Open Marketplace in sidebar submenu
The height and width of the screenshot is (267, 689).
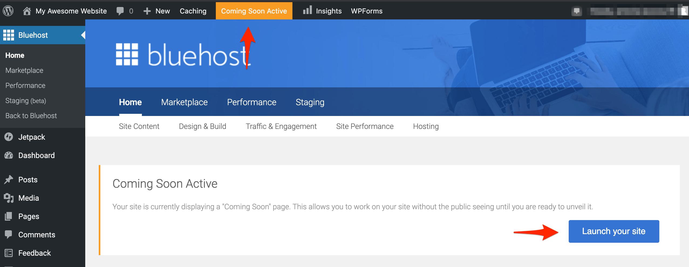(24, 70)
